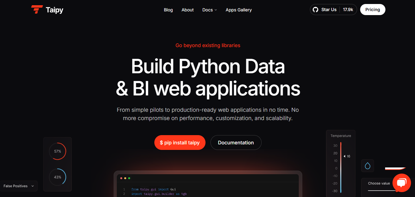
Task: Click the Temperature marker showing 16
Action: pyautogui.click(x=347, y=156)
